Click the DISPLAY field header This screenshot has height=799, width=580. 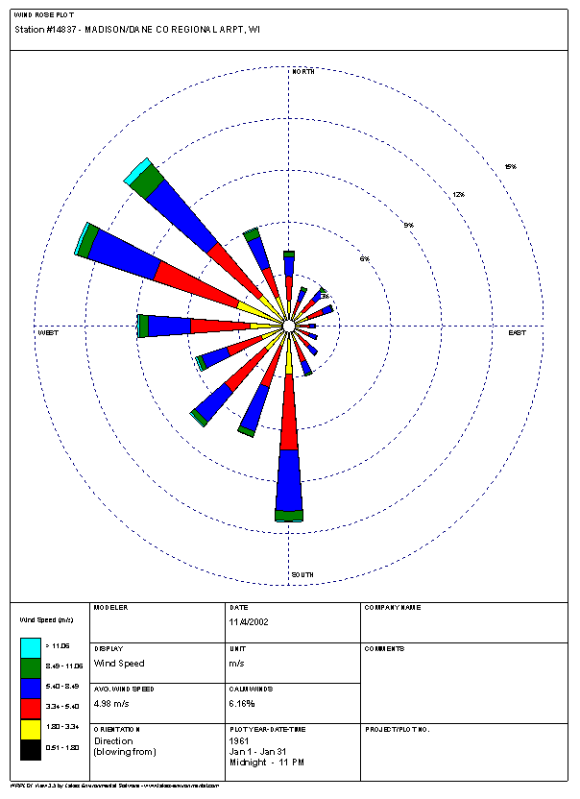pos(109,648)
